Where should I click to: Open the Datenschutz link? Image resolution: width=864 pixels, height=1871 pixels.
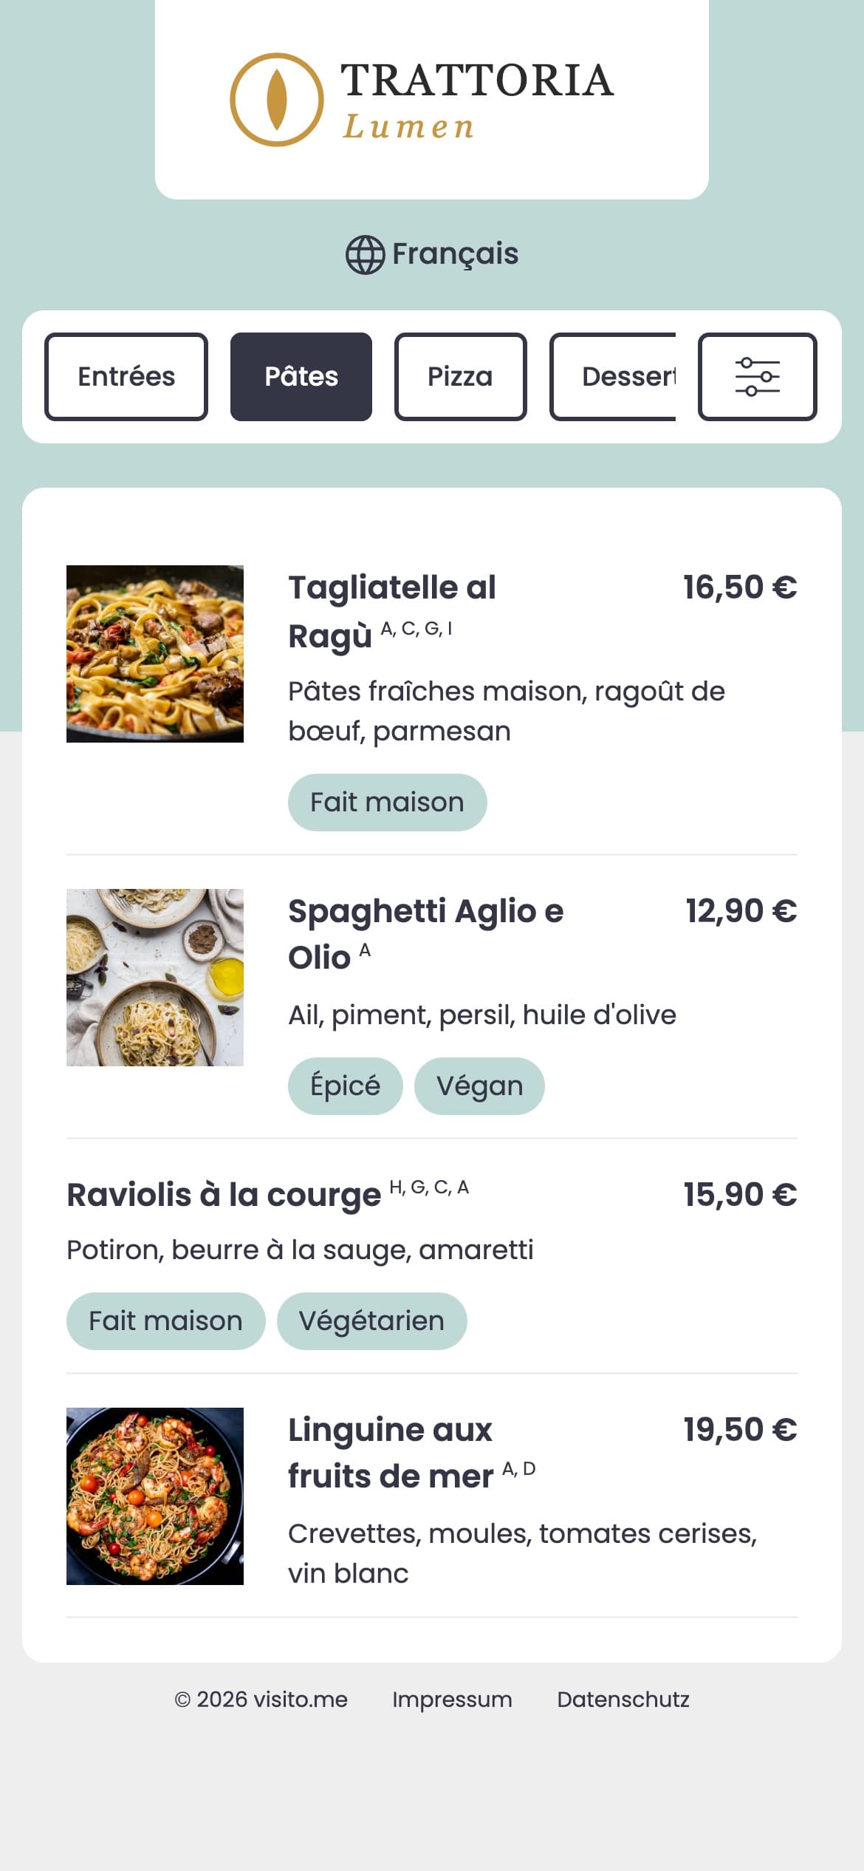click(623, 1700)
